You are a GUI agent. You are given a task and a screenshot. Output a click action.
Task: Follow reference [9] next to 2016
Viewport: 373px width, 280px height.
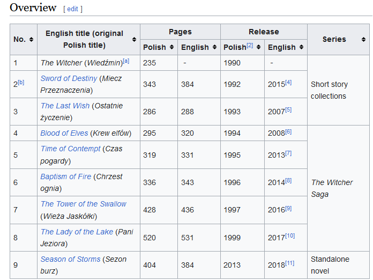(288, 208)
